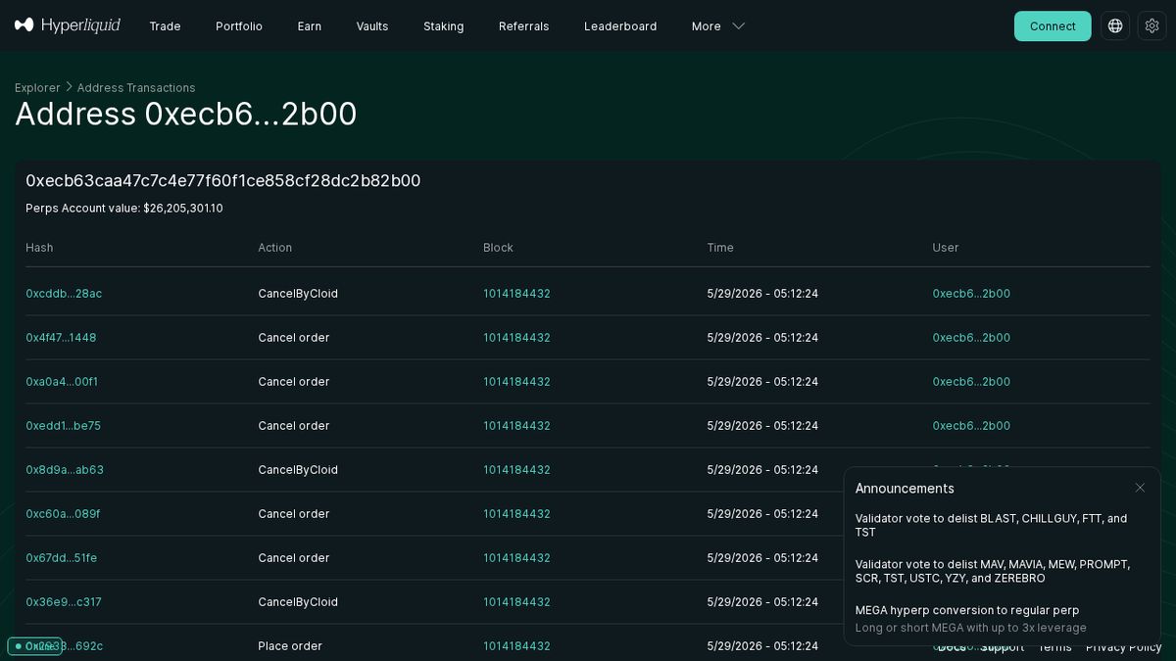This screenshot has height=661, width=1176.
Task: Select the full address 0xecb63caa...2b82b00 text
Action: 223,181
